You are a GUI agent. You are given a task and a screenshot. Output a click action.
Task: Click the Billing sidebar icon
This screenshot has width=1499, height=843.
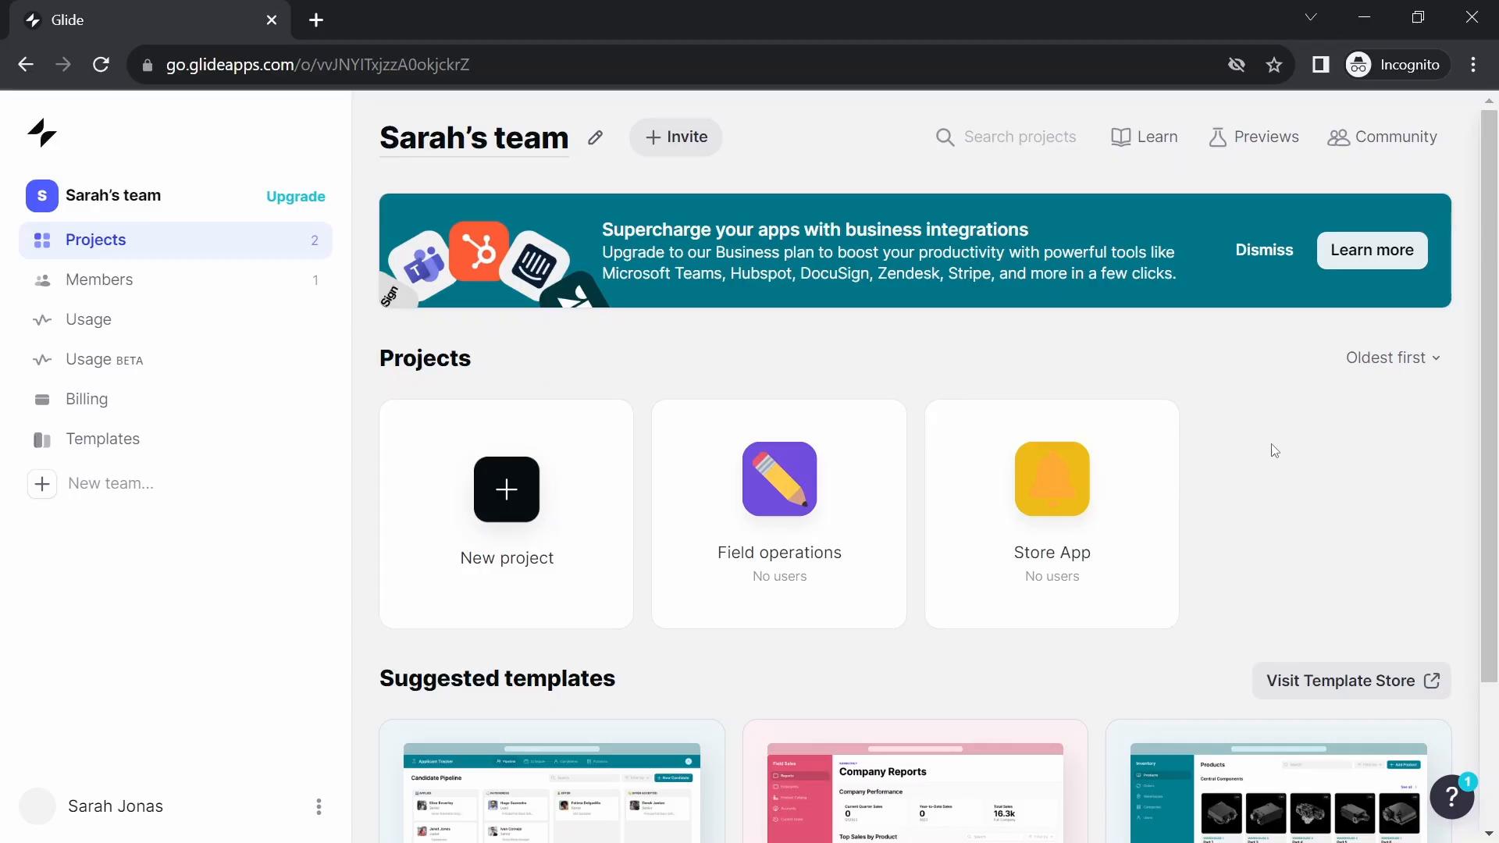coord(41,400)
